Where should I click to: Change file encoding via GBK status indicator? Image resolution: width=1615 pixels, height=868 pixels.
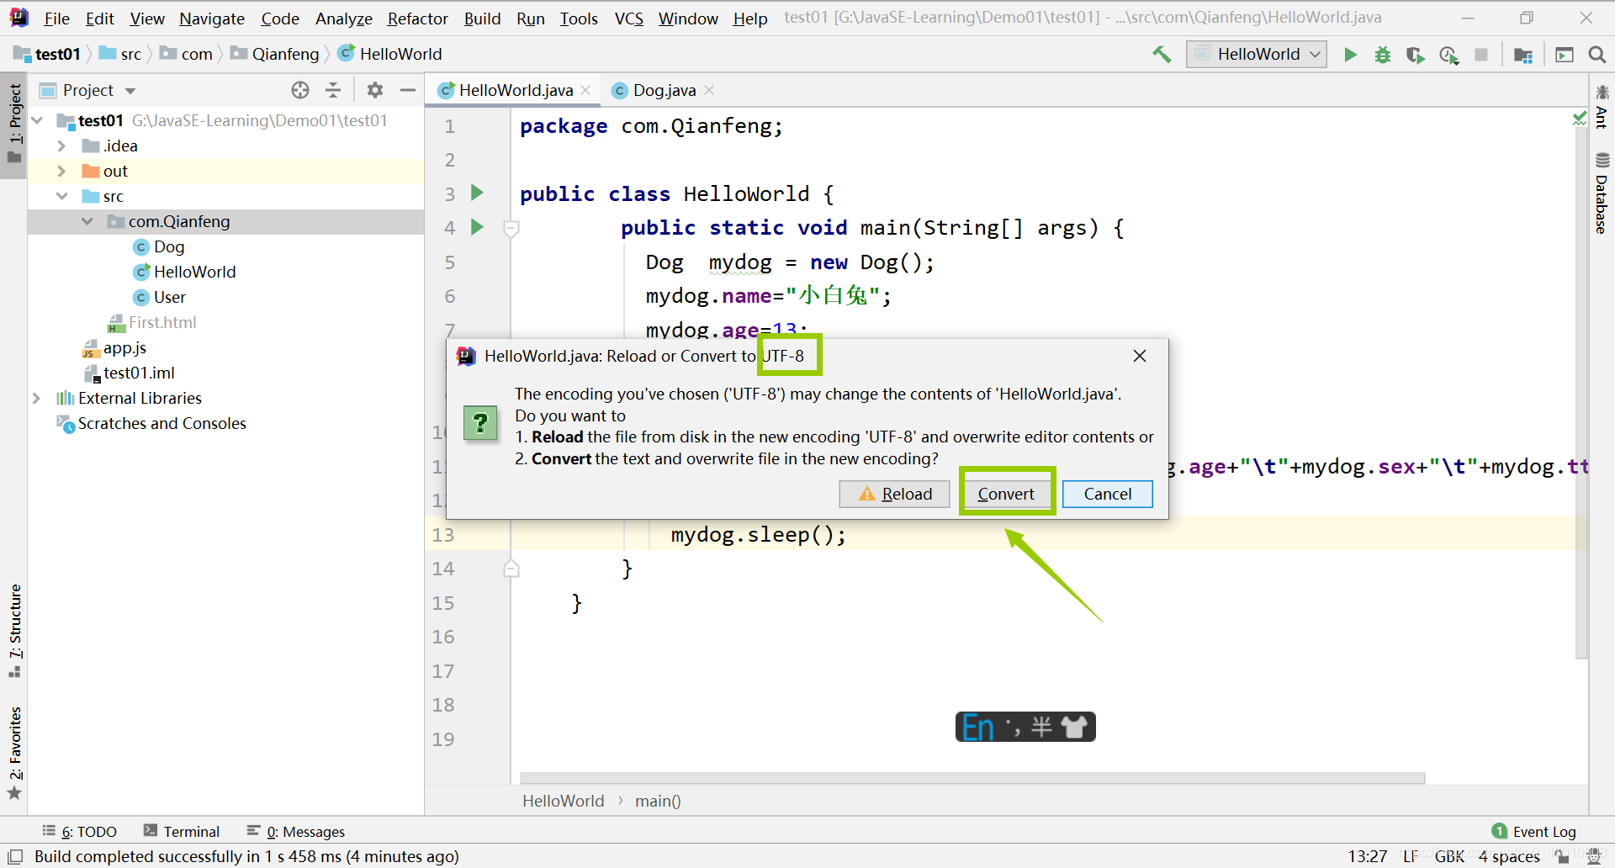click(x=1450, y=856)
